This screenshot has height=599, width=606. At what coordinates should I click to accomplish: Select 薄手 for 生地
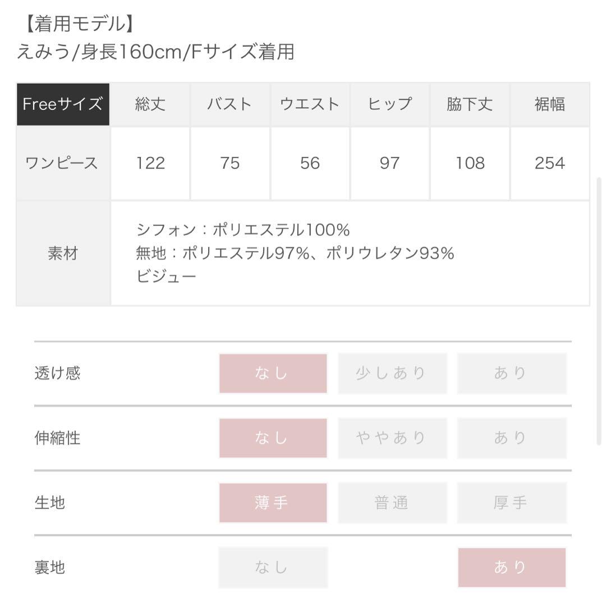coord(273,503)
